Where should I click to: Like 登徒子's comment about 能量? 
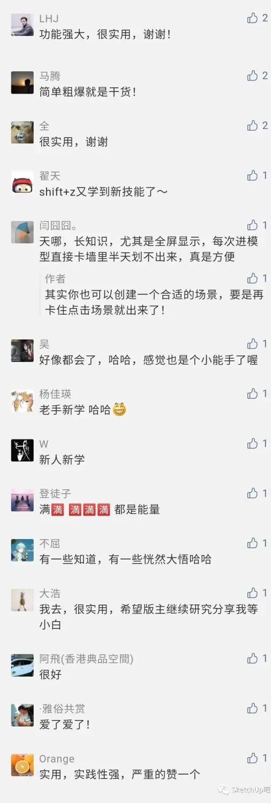(252, 493)
